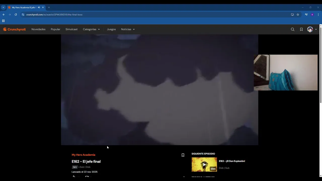Open the Chrome three-dot menu

point(318,15)
